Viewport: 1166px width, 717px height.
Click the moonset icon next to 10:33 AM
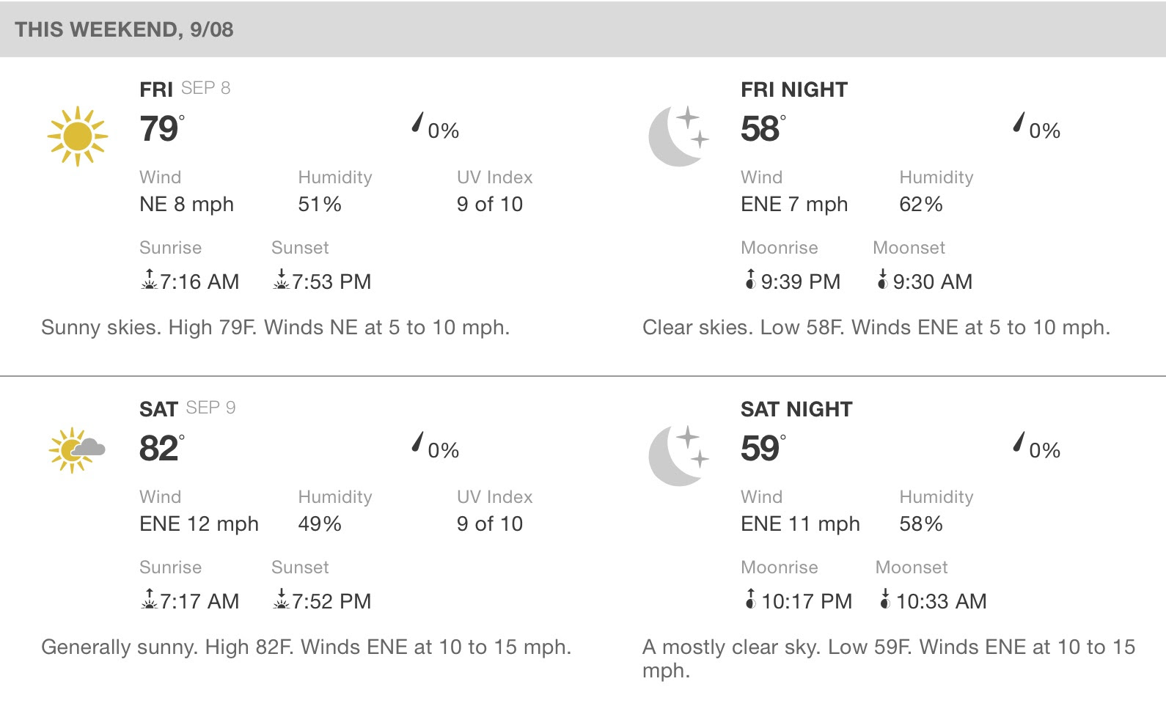tap(885, 599)
